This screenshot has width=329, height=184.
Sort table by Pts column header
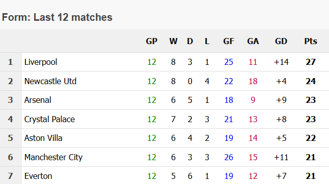[x=311, y=41]
